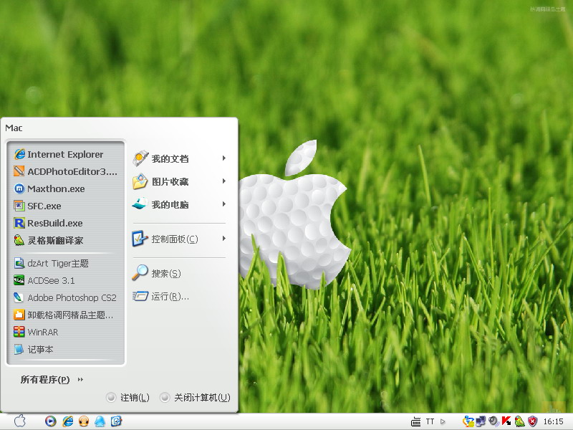Viewport: 573px width, 430px height.
Task: Click the keyboard input method icon
Action: pos(416,421)
